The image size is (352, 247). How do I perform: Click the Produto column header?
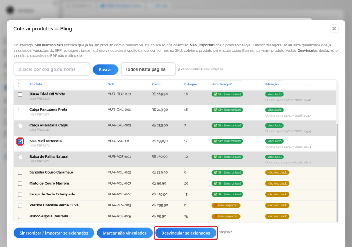click(36, 84)
